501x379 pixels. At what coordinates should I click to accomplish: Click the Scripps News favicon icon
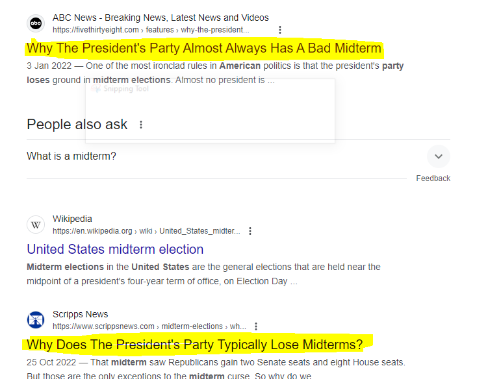(36, 320)
